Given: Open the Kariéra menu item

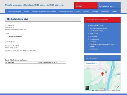Looking at the screenshot, I should 78,11.
